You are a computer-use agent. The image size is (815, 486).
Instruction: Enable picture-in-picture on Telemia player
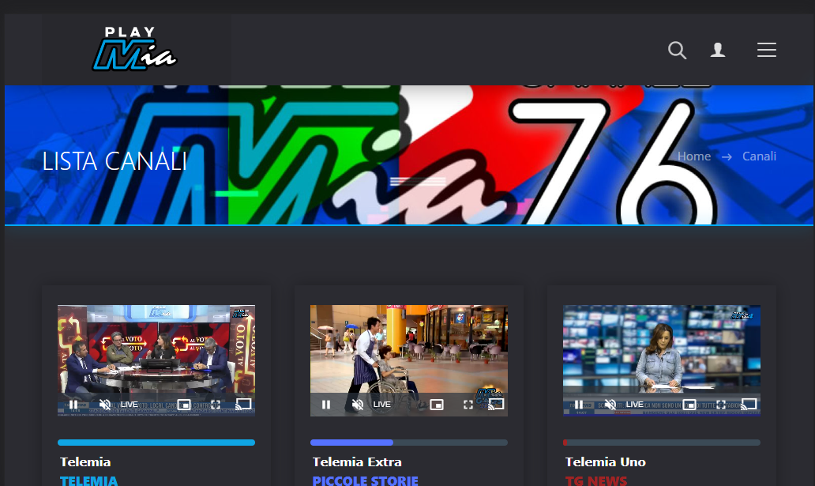(184, 405)
